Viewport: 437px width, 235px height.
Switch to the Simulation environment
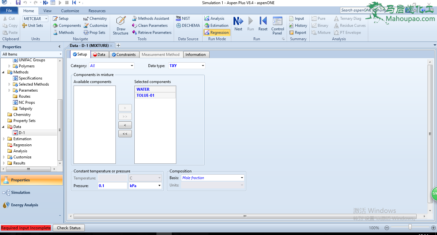(20, 193)
